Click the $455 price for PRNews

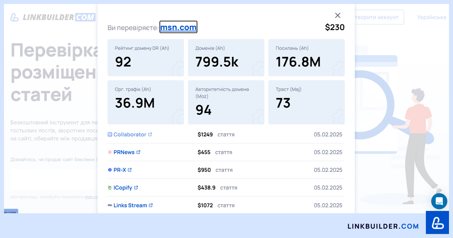click(x=204, y=152)
